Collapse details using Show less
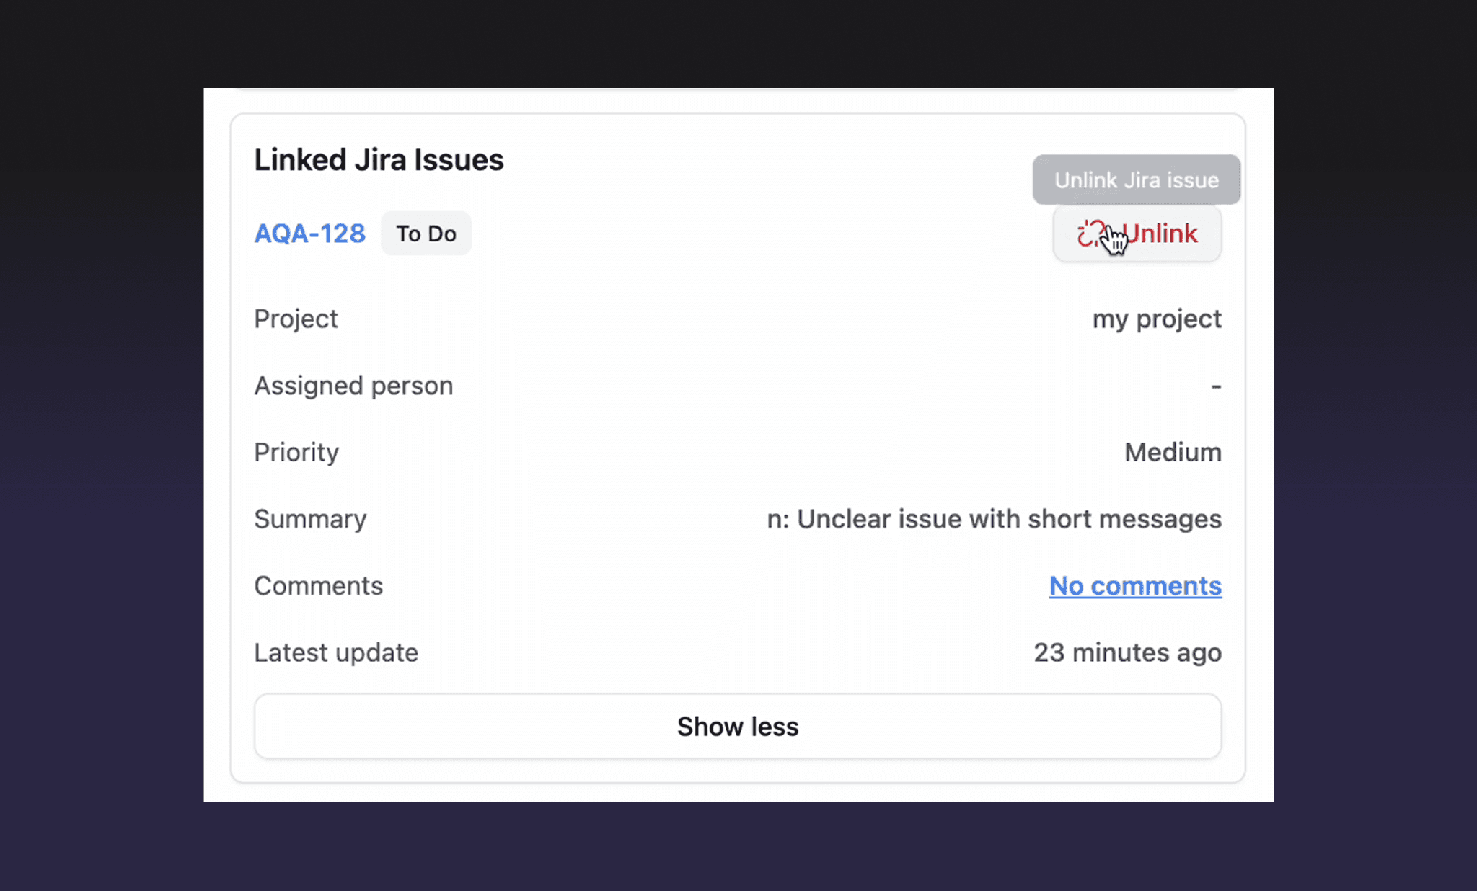 pos(737,726)
